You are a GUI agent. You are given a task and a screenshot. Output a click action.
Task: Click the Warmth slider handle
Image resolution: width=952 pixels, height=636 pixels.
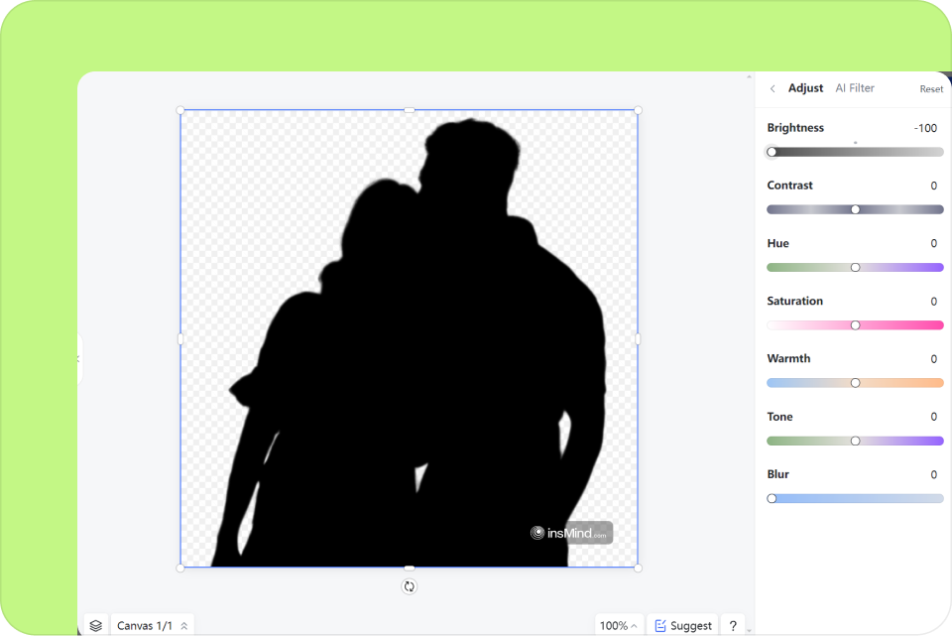tap(855, 383)
